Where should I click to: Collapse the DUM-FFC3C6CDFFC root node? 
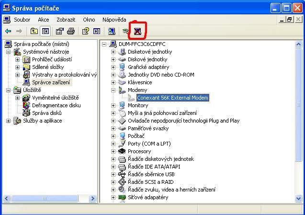(x=104, y=44)
